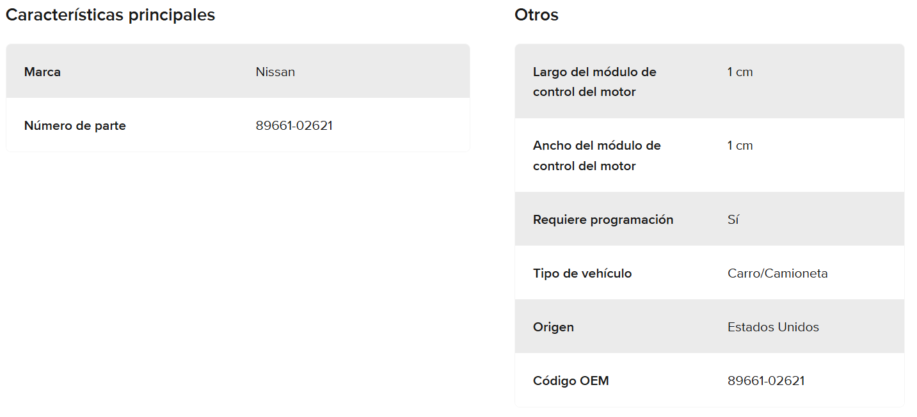Click the 'Características principales' heading

click(110, 15)
